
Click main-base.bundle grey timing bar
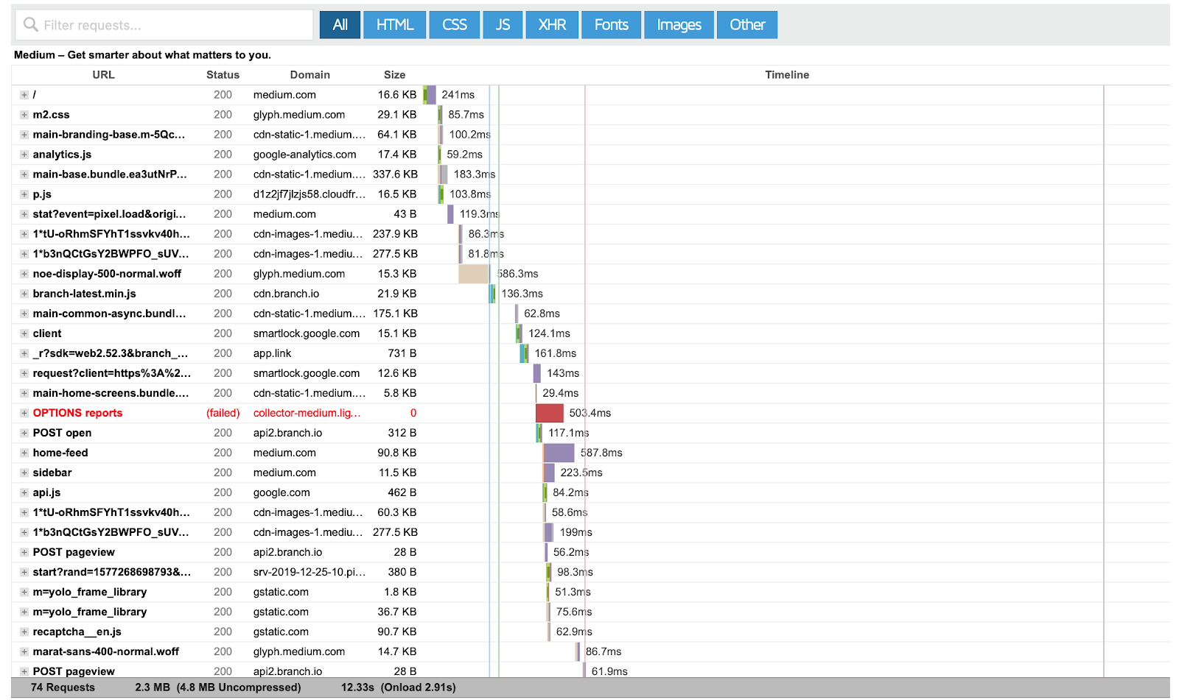pos(443,174)
